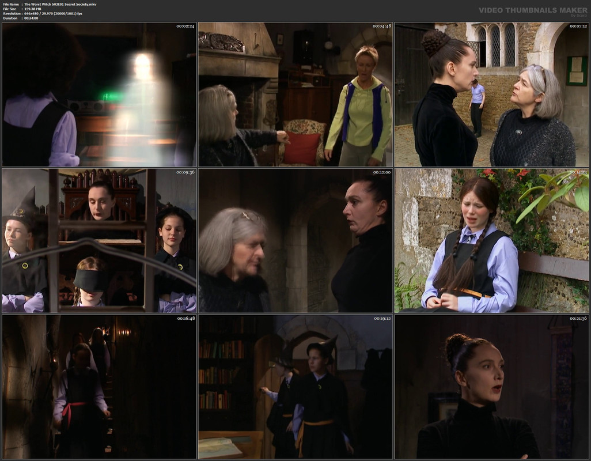Click the 'File Size' label

[x=10, y=9]
